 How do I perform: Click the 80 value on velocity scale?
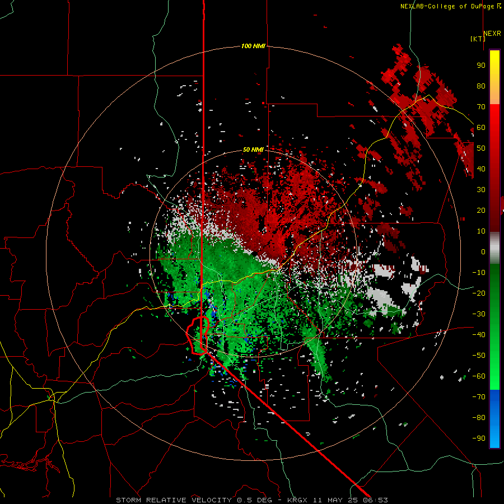coord(481,86)
